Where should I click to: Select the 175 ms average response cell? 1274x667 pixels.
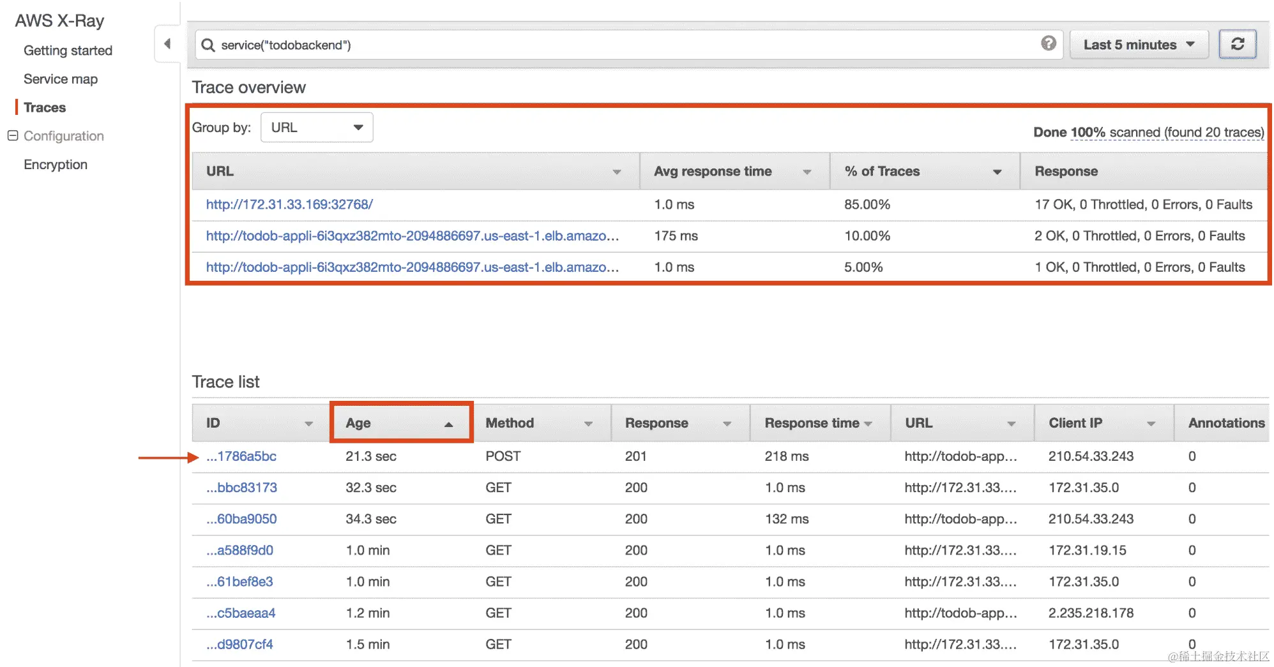(676, 236)
